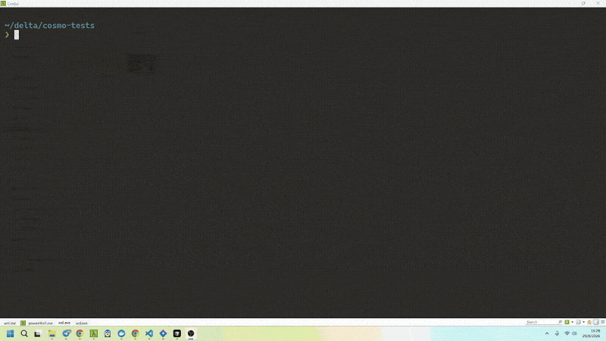Toggle alternative mode icon beside the lock
This screenshot has height=341, width=606.
pos(596,322)
